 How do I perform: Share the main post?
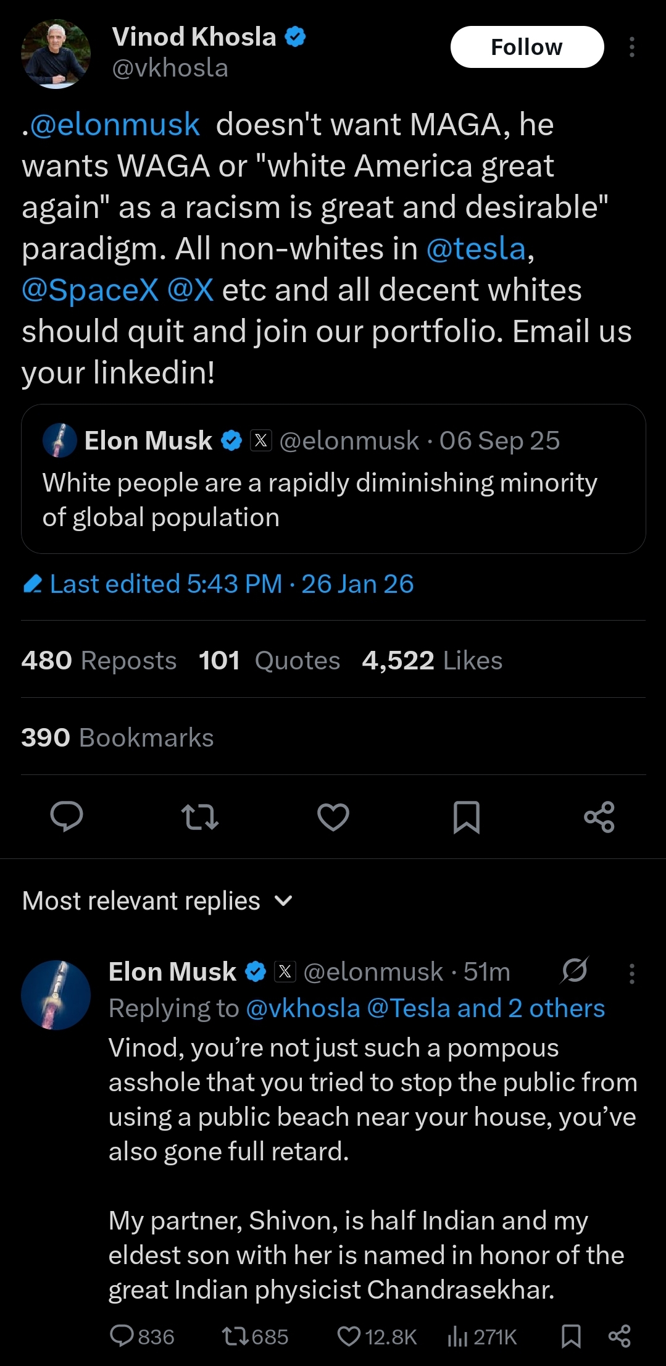[x=599, y=817]
